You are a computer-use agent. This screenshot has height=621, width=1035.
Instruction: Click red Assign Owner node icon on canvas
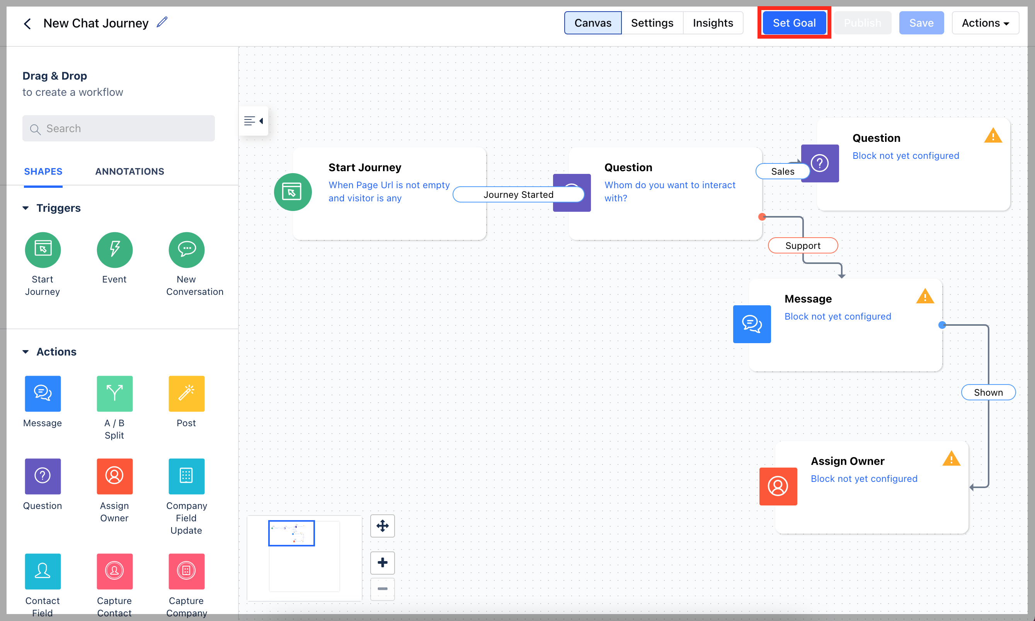(x=778, y=486)
